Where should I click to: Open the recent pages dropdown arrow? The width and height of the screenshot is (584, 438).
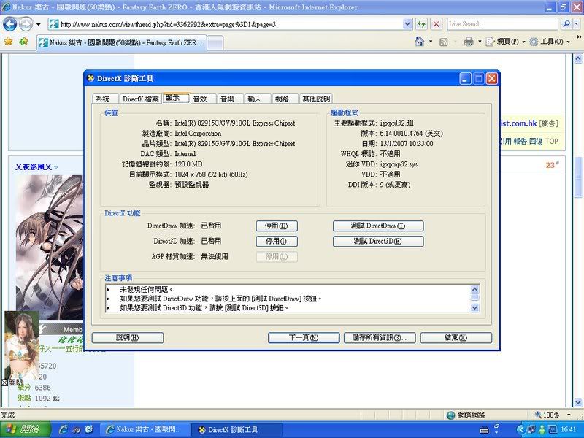point(39,25)
